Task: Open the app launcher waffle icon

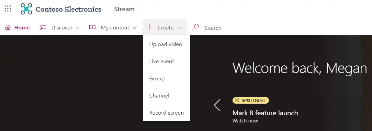Action: pyautogui.click(x=8, y=9)
